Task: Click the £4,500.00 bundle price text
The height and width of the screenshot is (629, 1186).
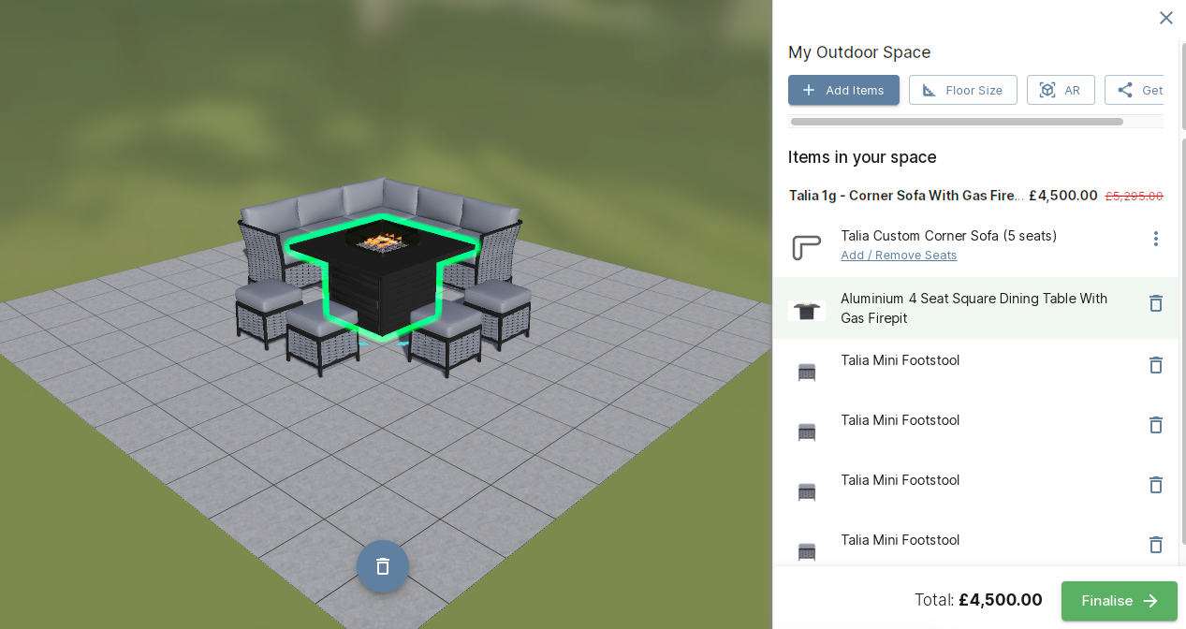Action: click(1063, 196)
